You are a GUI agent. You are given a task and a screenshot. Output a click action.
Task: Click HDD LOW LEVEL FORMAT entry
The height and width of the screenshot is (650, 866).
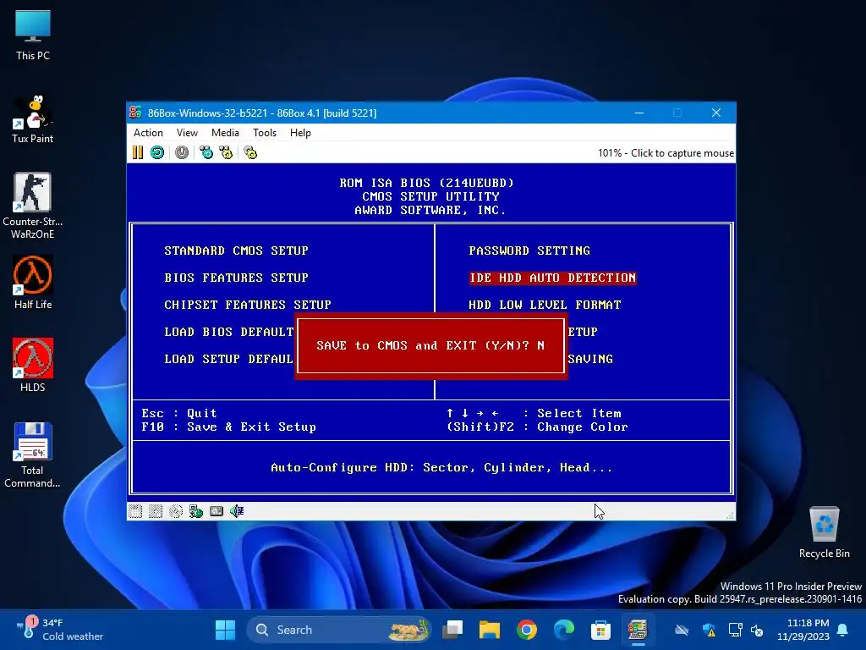tap(545, 305)
